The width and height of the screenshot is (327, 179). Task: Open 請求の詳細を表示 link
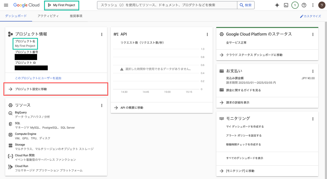tap(267, 102)
